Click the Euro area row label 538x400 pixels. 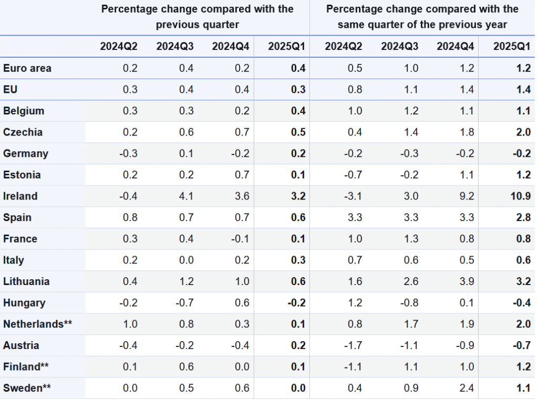click(x=27, y=68)
